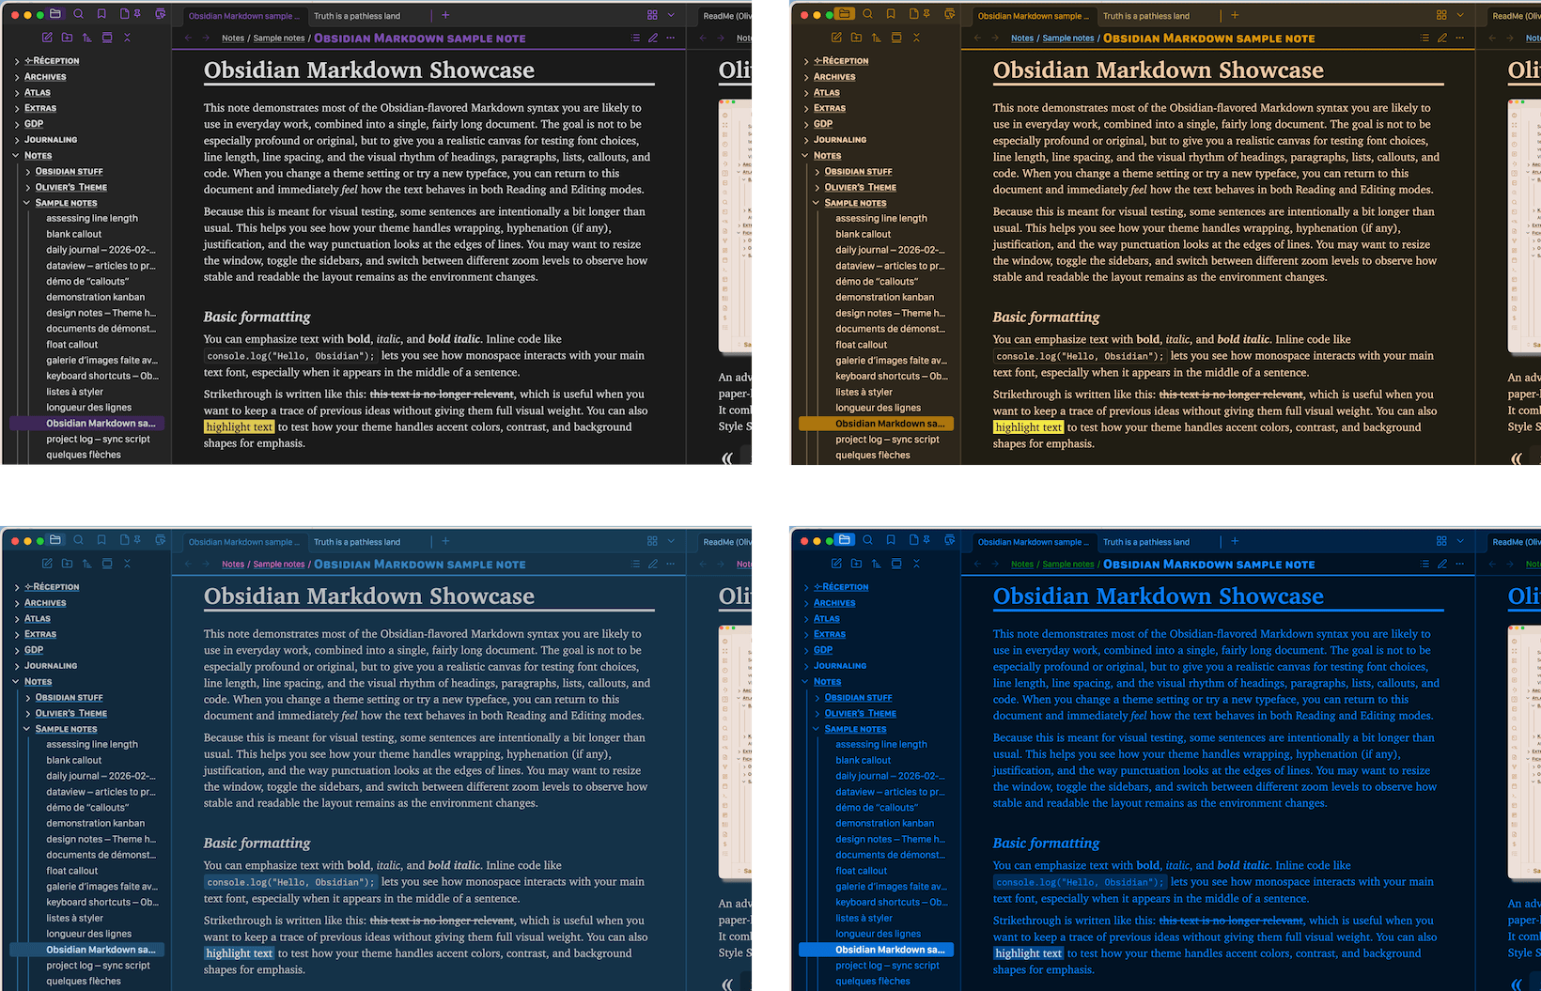Collapse the Notes folder in the gold window
This screenshot has height=991, width=1541.
(805, 156)
